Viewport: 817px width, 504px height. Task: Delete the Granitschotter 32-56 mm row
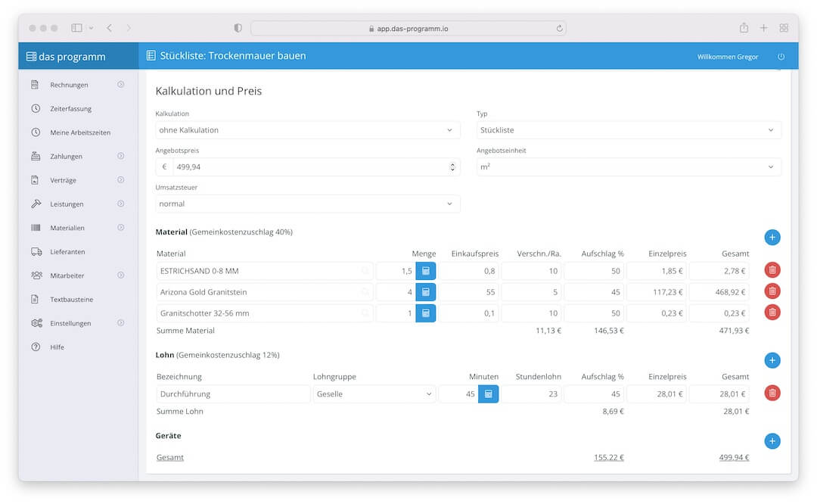click(772, 313)
